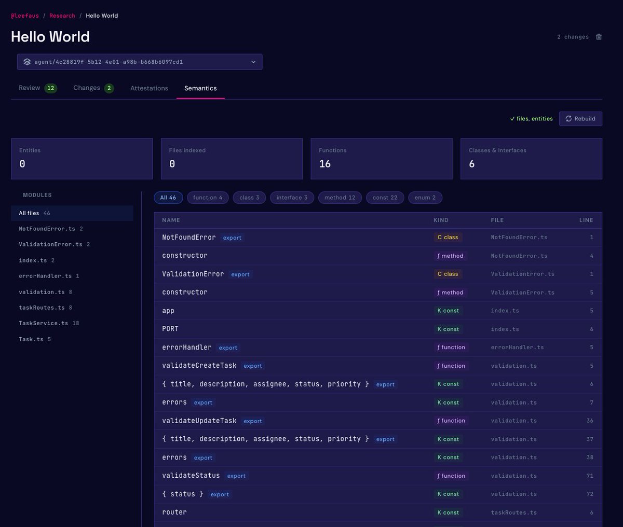Click the export tag beside ValidationError
This screenshot has height=527, width=623.
tap(240, 274)
